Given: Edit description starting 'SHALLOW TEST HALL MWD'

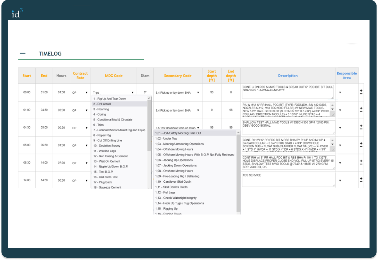Looking at the screenshot, I should (288, 128).
